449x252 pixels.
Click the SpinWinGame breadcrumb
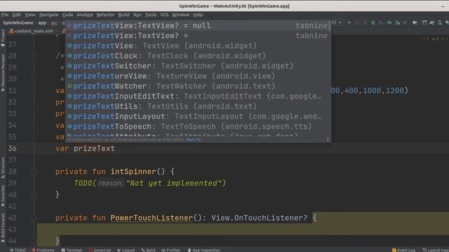[18, 23]
